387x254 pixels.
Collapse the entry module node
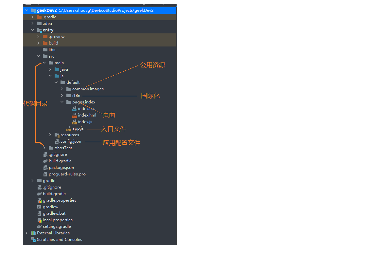pos(32,30)
